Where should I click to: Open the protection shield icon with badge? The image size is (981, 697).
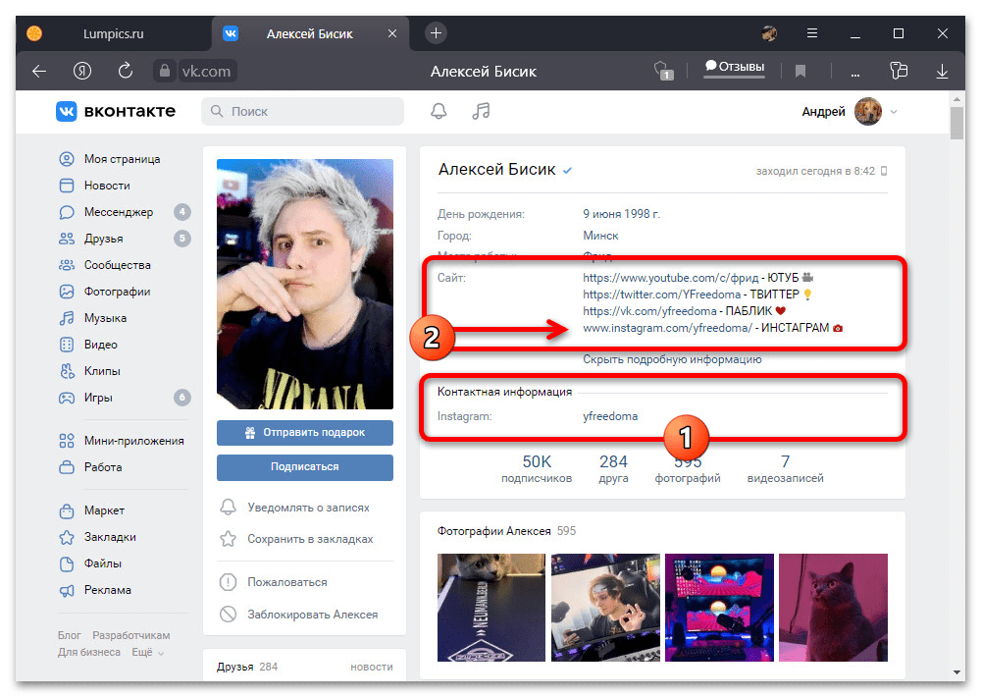pos(663,71)
